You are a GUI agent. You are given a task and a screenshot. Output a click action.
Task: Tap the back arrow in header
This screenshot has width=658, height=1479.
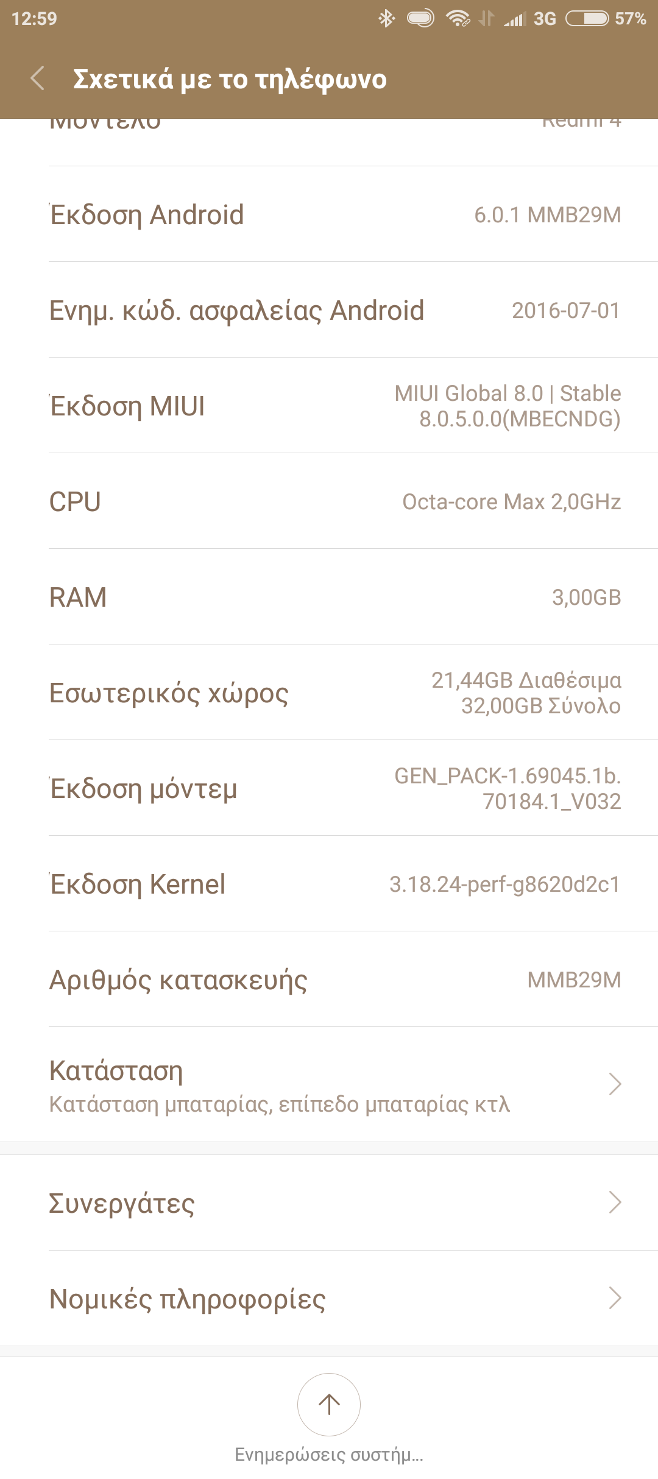pos(38,79)
